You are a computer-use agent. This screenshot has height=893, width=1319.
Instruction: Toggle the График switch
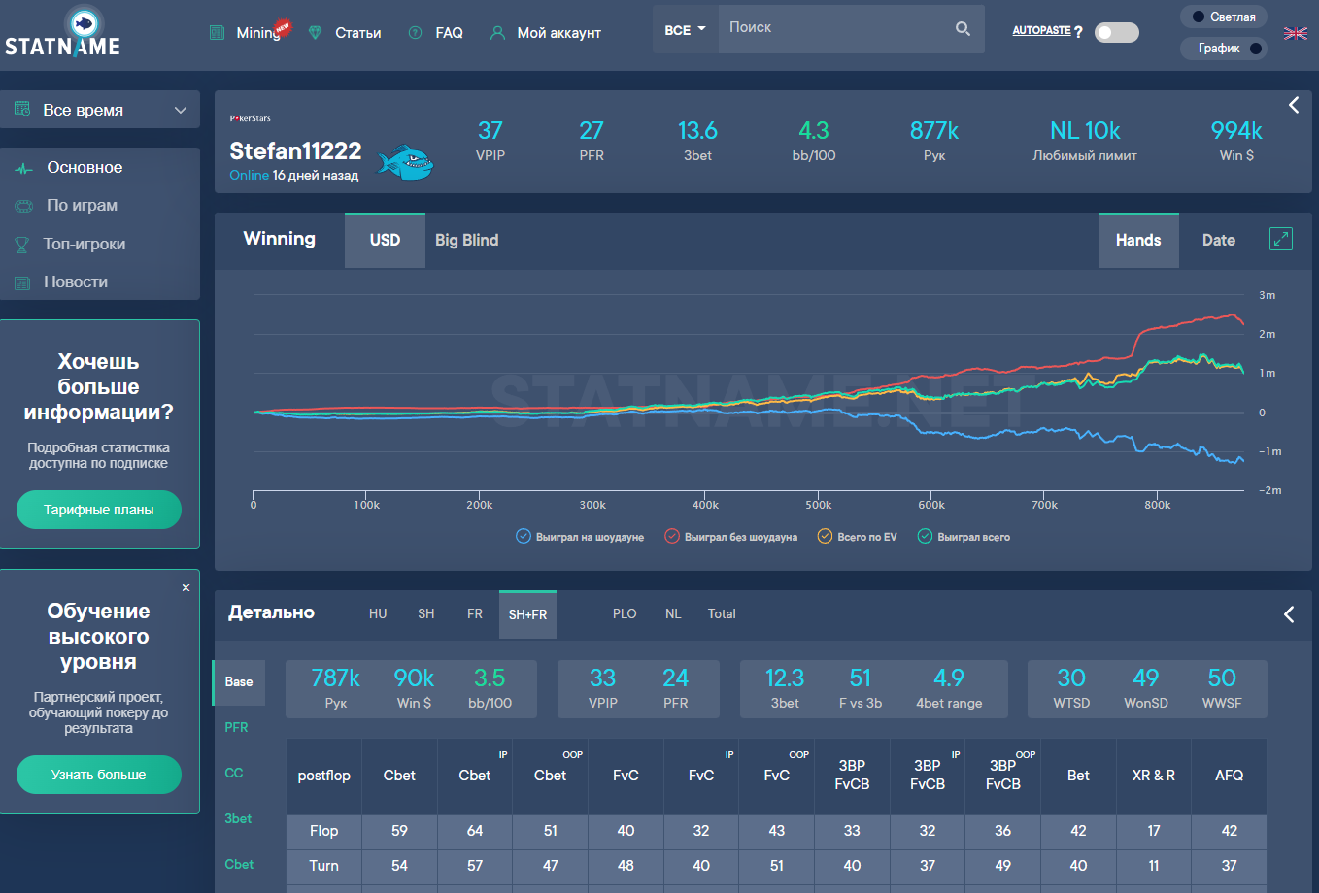click(x=1224, y=48)
